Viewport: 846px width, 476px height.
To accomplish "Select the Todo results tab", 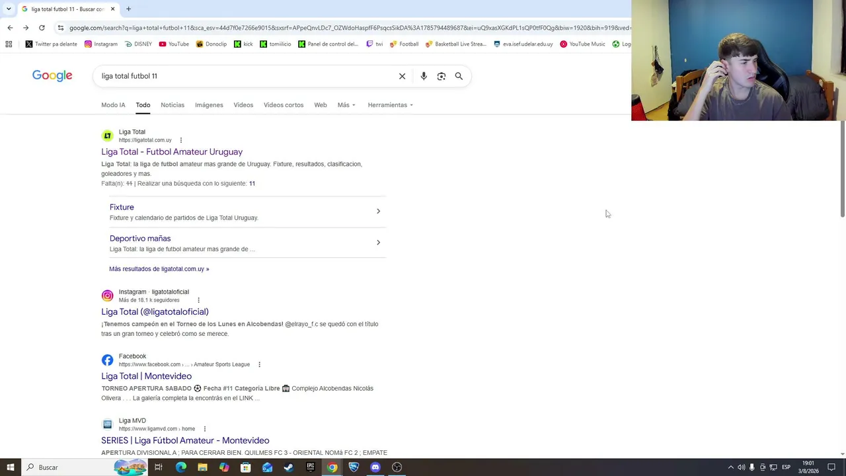I will (143, 105).
